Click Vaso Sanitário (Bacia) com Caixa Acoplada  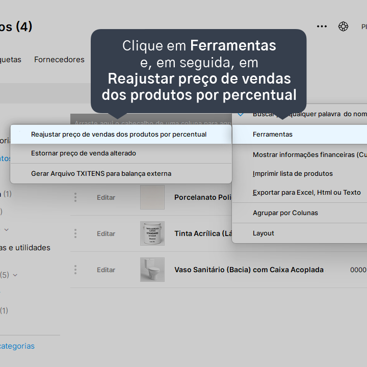[x=249, y=270]
